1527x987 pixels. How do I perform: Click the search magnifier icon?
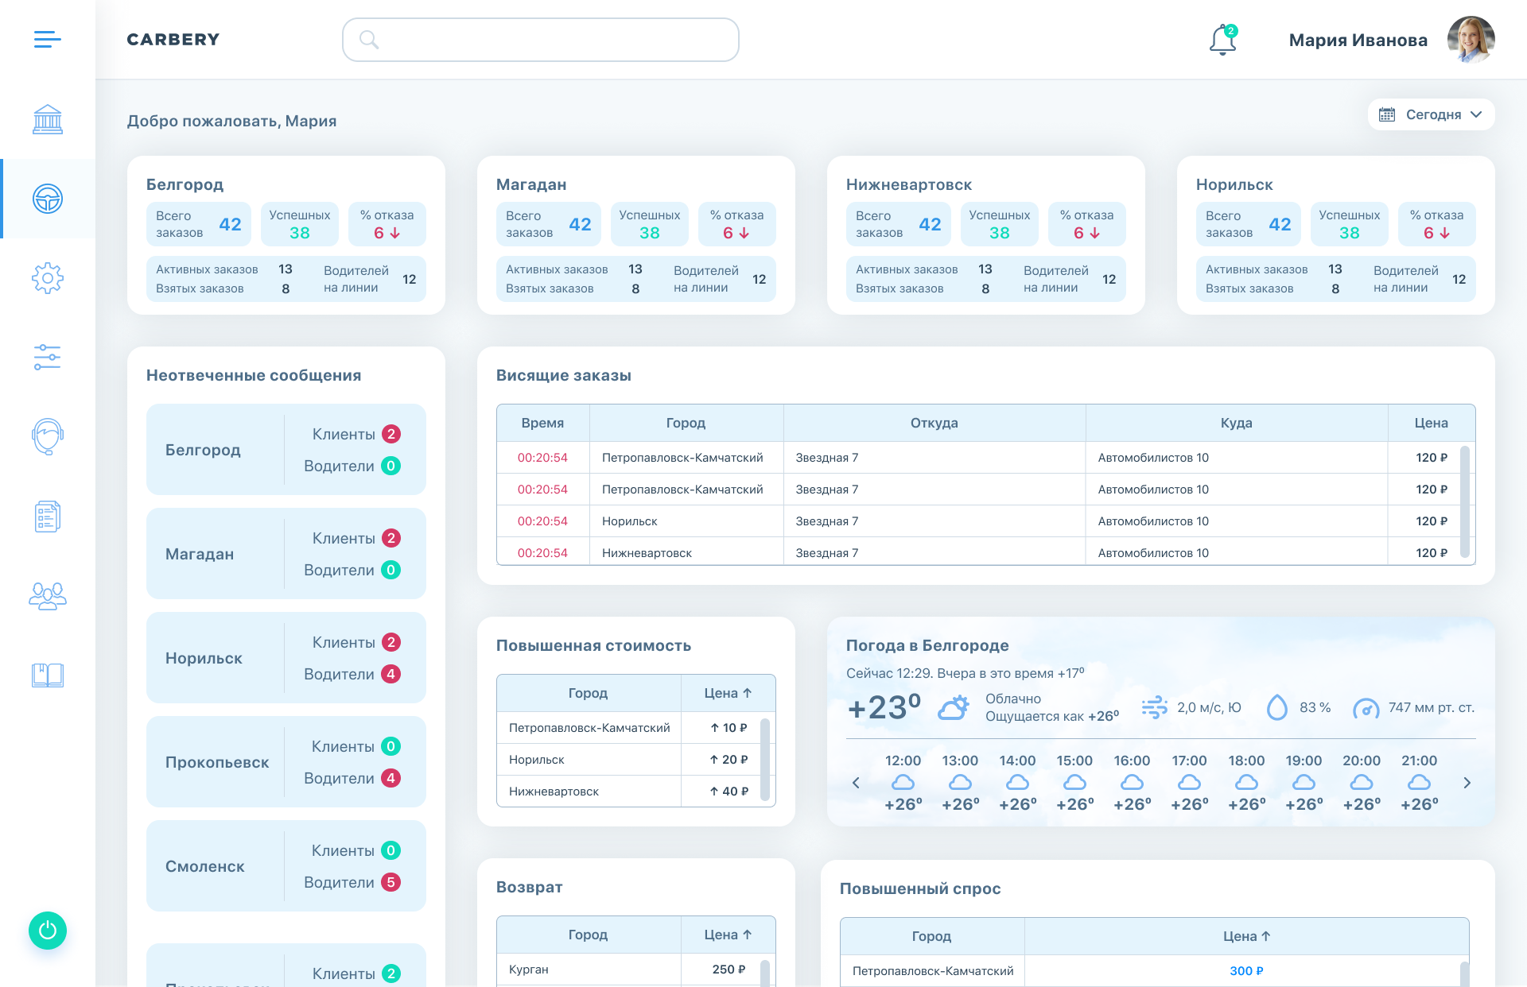(x=368, y=39)
